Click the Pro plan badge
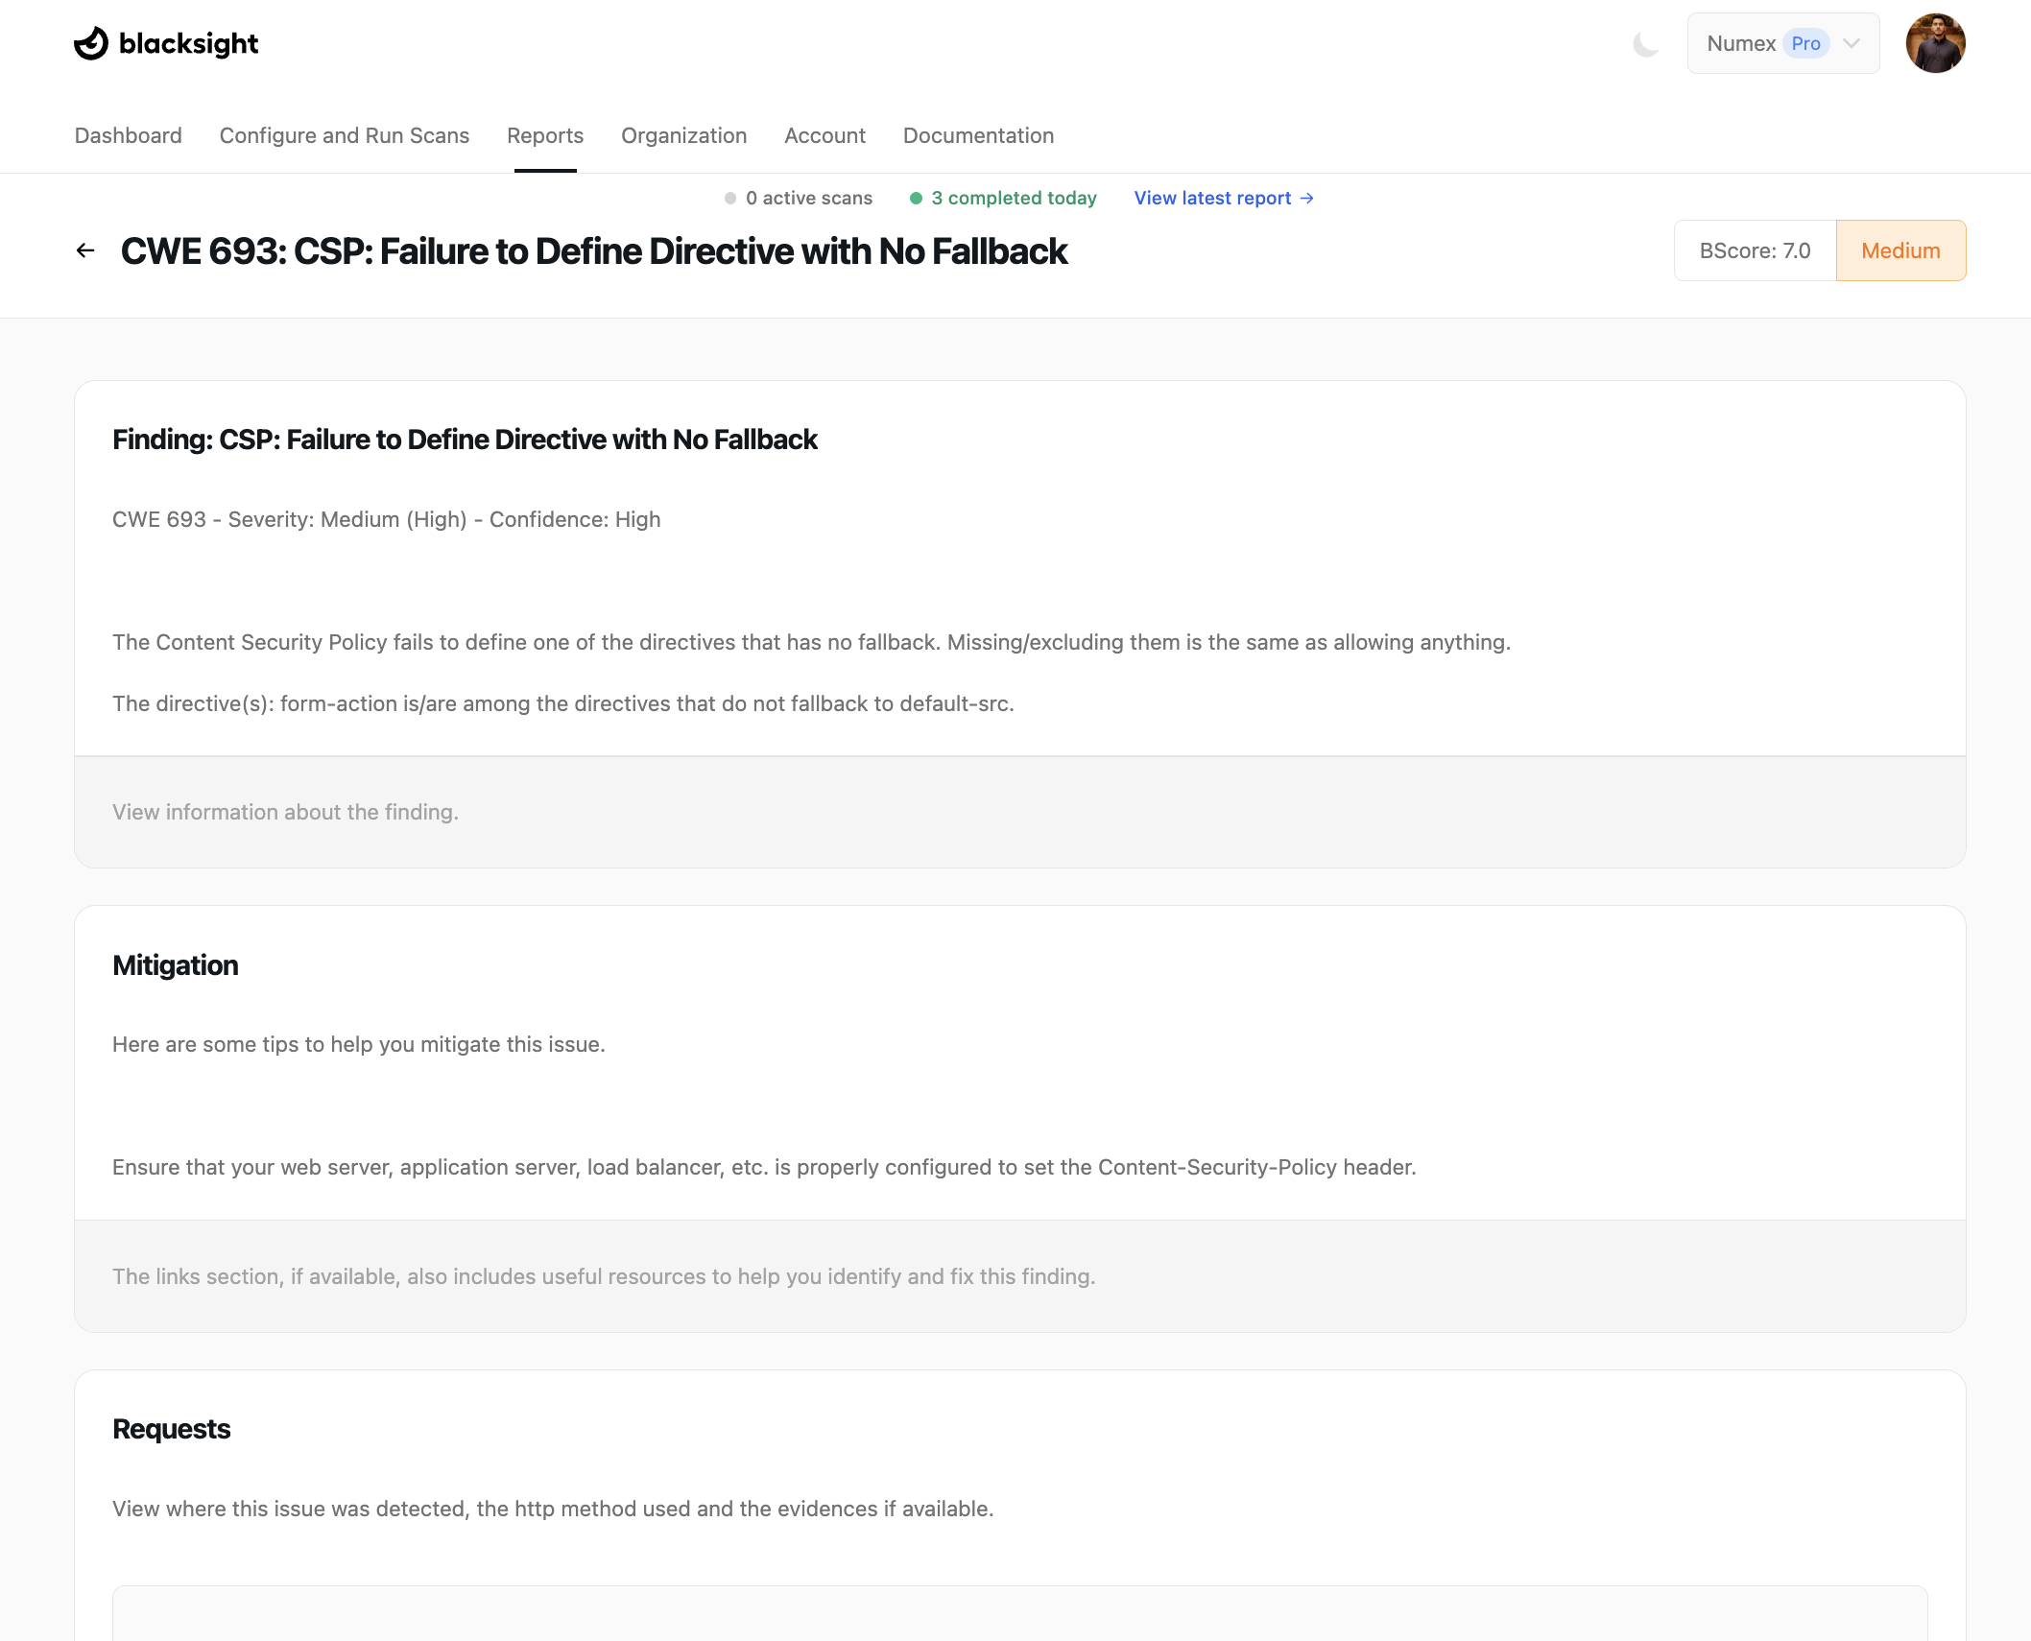The image size is (2031, 1641). pos(1805,44)
